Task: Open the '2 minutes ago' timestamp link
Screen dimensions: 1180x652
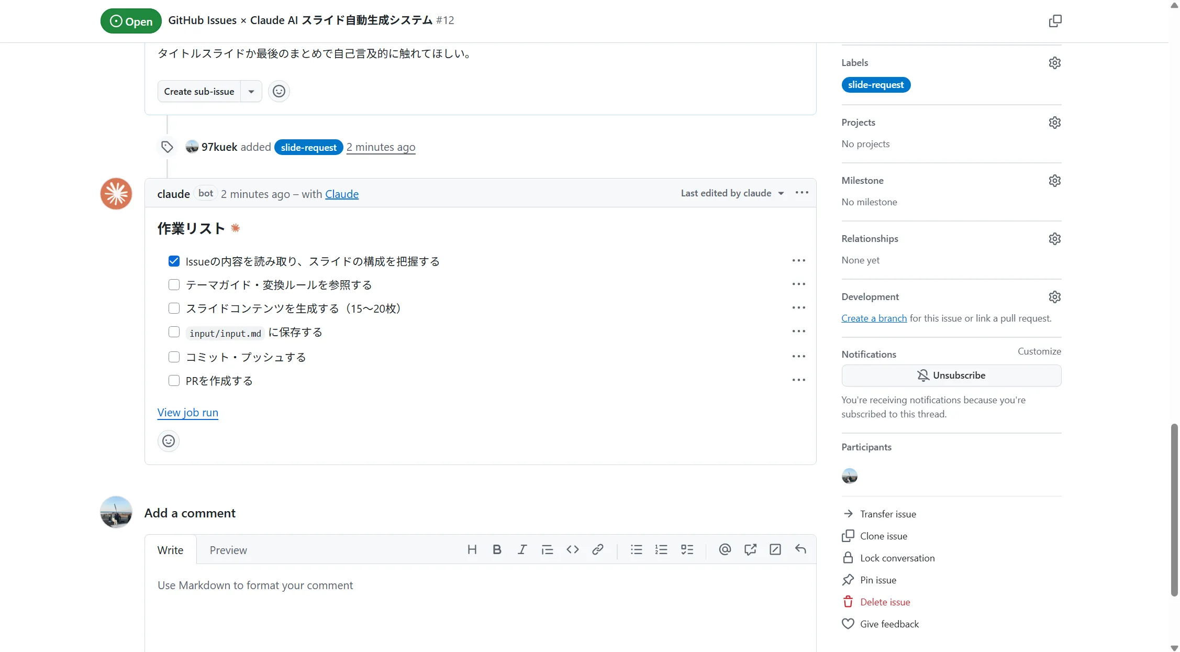Action: tap(381, 147)
